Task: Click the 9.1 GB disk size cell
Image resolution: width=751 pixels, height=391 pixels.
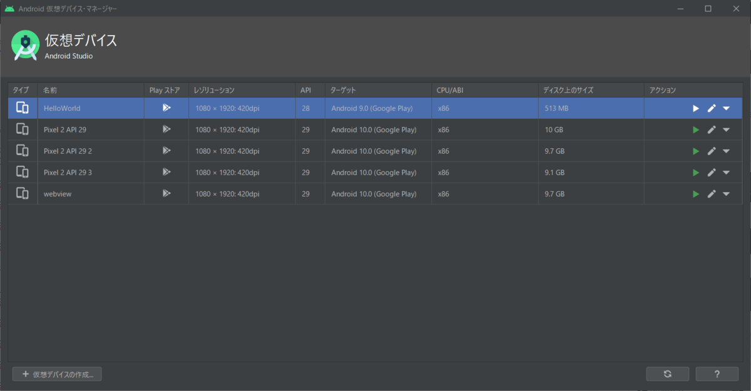Action: pyautogui.click(x=591, y=173)
